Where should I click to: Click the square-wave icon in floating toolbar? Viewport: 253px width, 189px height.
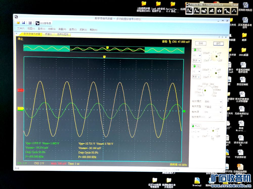click(212, 11)
